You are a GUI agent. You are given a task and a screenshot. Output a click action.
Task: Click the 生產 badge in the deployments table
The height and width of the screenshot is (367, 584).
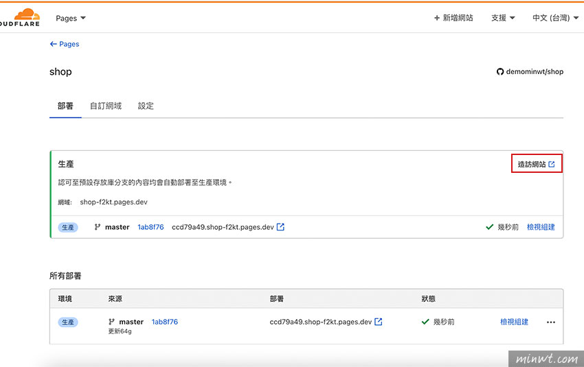point(68,322)
